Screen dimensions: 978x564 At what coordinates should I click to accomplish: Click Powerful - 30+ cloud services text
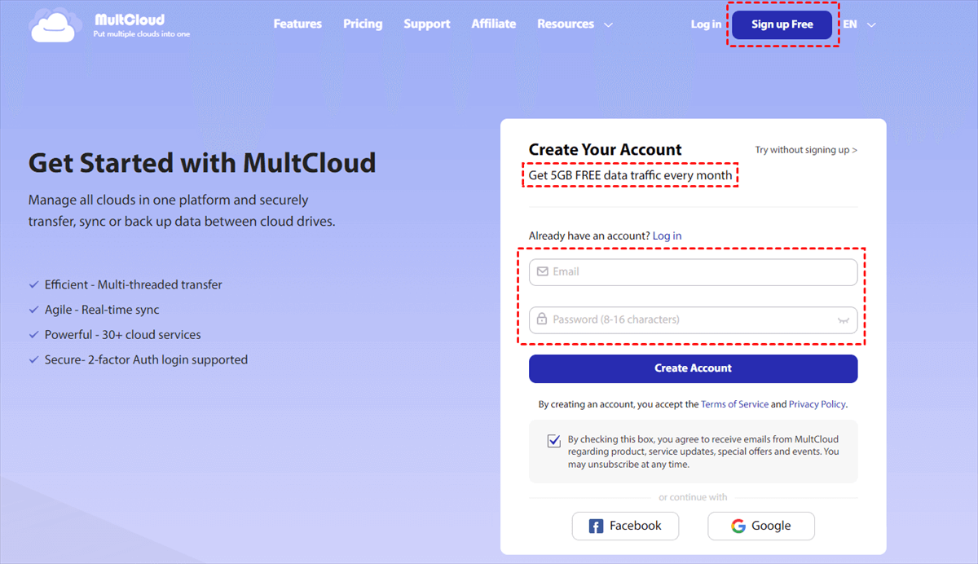point(123,335)
